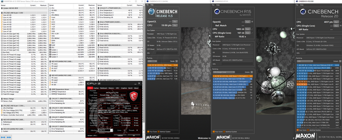Open Help menu in Cinebench R20
The height and width of the screenshot is (140, 342).
pos(302,5)
